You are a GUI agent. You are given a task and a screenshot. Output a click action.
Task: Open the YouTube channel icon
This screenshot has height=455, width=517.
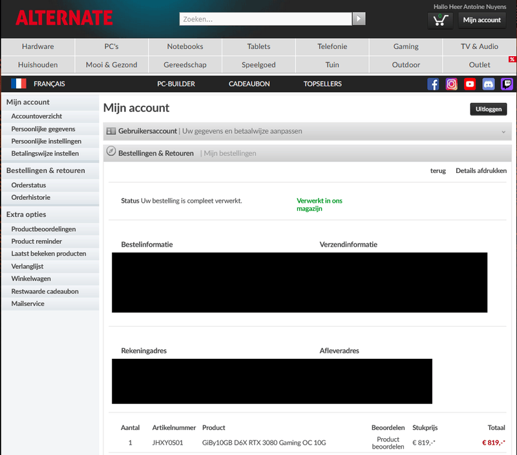[469, 84]
